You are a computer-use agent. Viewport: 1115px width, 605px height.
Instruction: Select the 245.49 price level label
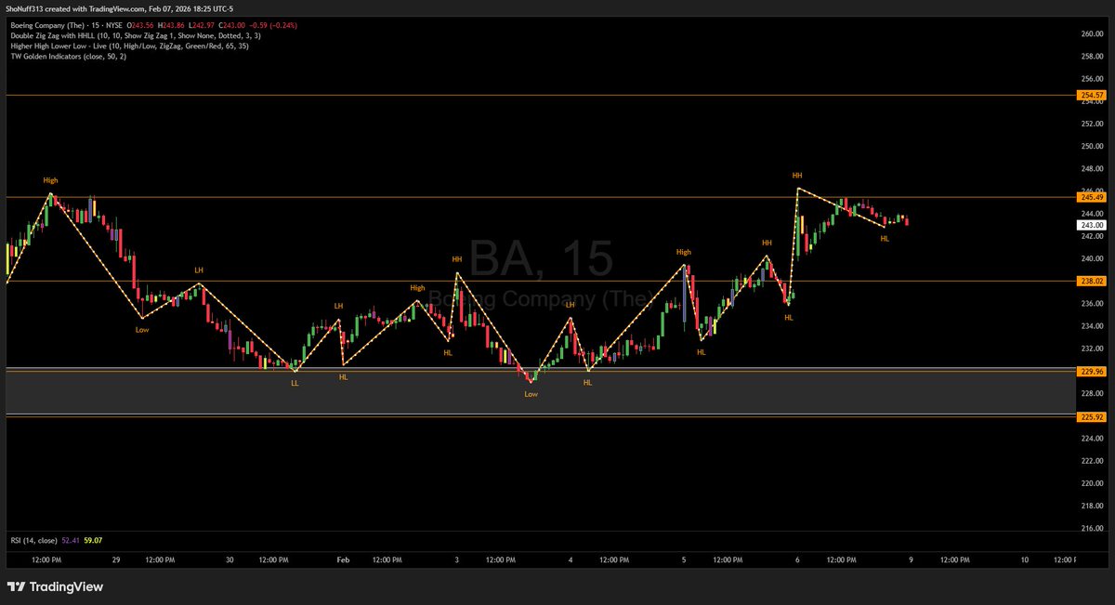click(1092, 197)
